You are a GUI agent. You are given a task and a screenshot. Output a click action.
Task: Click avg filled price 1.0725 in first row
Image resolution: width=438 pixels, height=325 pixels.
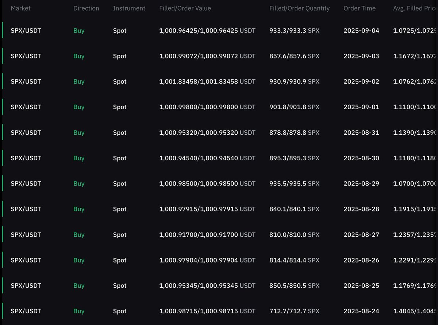[415, 31]
